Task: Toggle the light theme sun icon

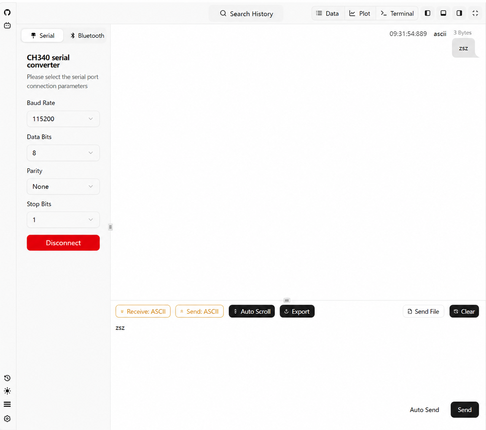Action: click(7, 391)
